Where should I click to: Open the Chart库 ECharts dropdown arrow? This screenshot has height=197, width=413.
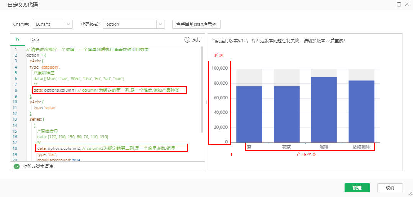coord(68,24)
